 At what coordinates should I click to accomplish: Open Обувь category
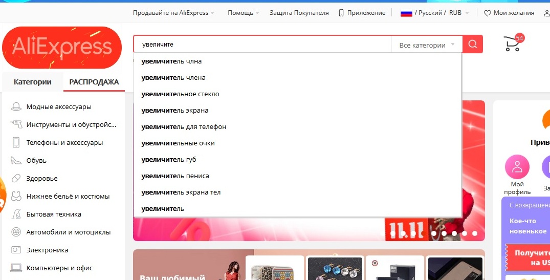point(36,160)
